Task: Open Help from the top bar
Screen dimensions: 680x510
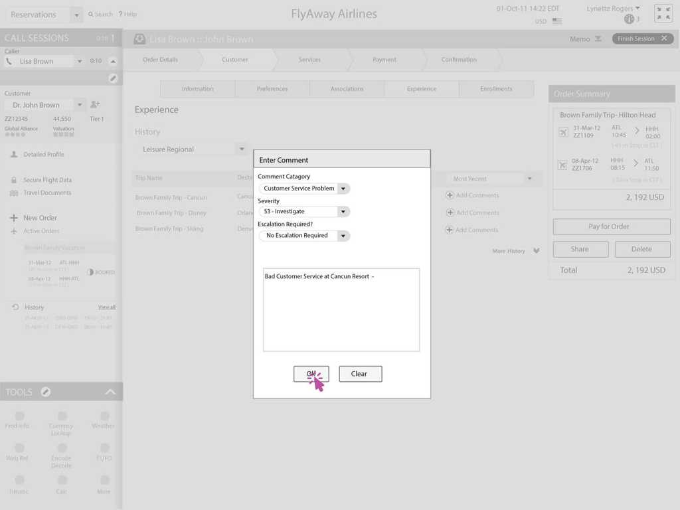Action: 127,14
